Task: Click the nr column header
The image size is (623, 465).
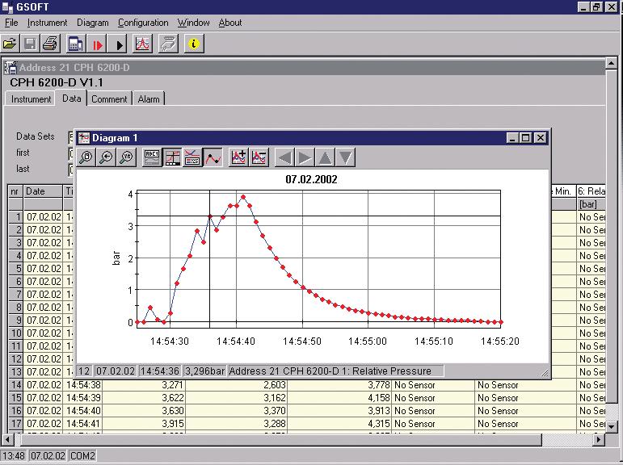Action: tap(15, 191)
